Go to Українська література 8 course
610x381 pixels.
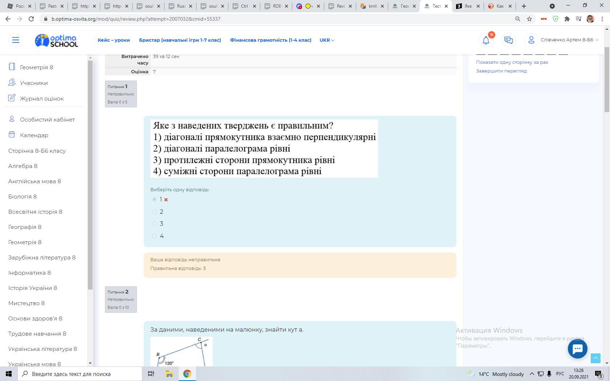point(42,349)
